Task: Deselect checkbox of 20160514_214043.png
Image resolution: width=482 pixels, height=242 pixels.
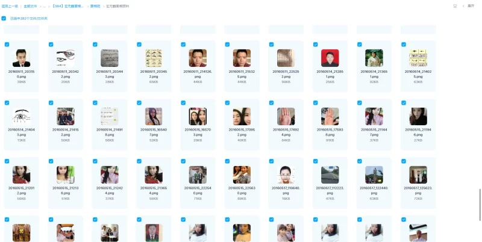Action: 7,103
